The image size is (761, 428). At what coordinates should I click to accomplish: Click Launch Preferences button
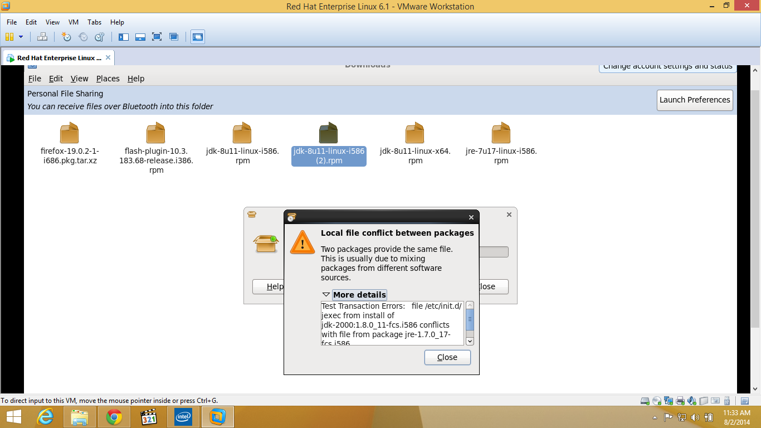tap(695, 100)
